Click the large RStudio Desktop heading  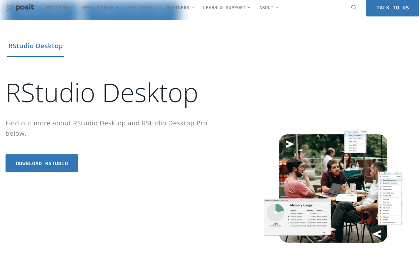point(102,93)
